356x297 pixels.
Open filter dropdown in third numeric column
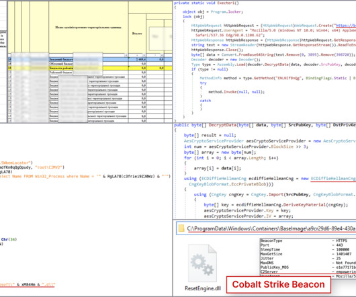tap(162, 55)
